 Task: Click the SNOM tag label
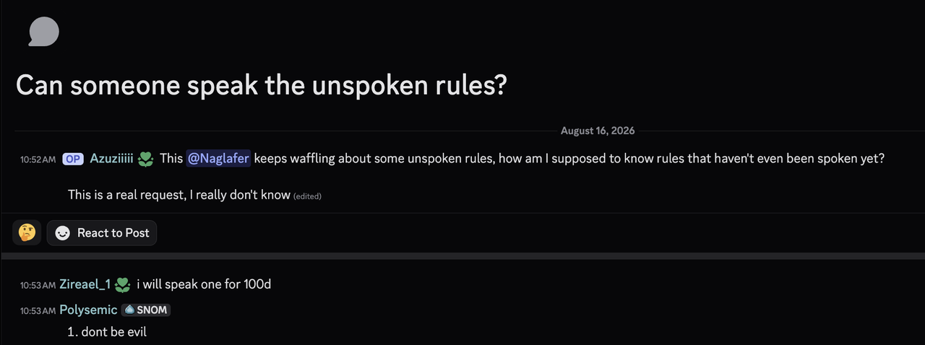point(152,310)
